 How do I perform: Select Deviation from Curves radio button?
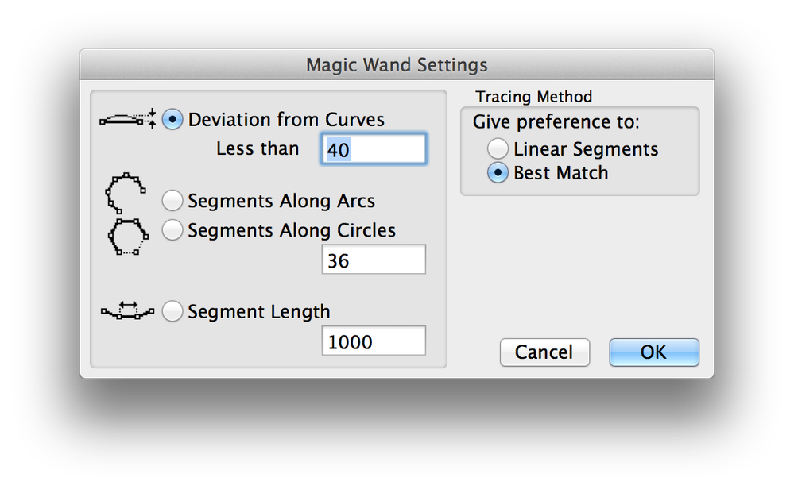(x=172, y=120)
